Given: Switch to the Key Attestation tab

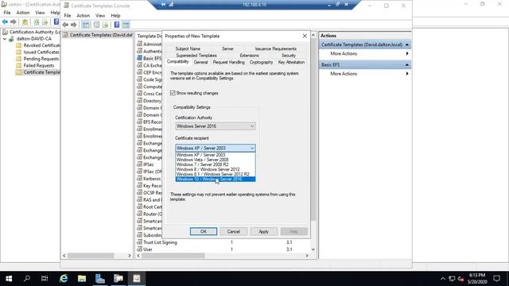Looking at the screenshot, I should 291,62.
